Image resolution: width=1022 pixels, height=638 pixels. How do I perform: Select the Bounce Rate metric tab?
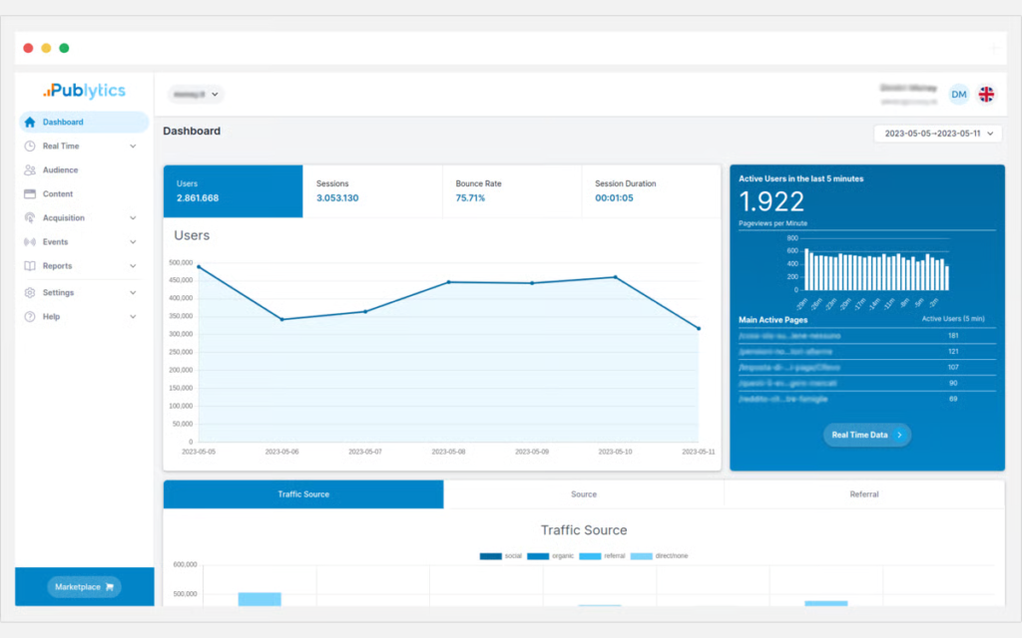coord(512,190)
